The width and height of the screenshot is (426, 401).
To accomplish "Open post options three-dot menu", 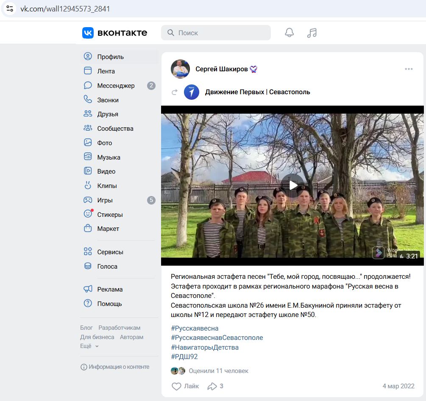I will tap(409, 69).
